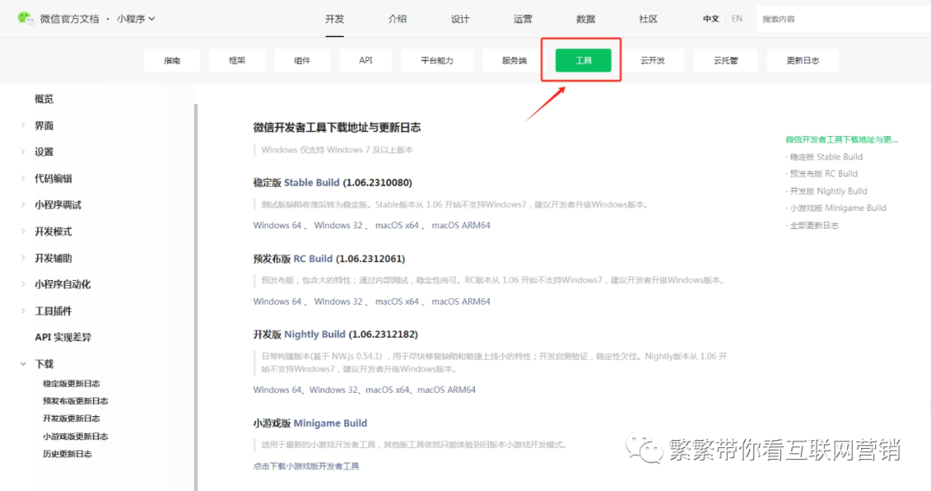Jump to 稳定版 Stable Build in page outline
931x491 pixels.
826,157
